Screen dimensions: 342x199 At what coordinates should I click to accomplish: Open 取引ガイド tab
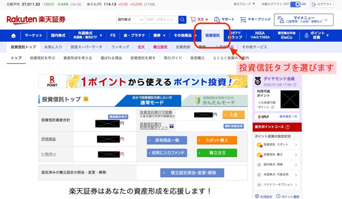pyautogui.click(x=173, y=58)
